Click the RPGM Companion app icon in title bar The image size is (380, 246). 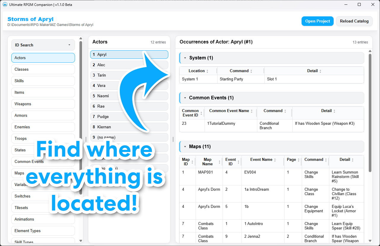click(x=5, y=4)
